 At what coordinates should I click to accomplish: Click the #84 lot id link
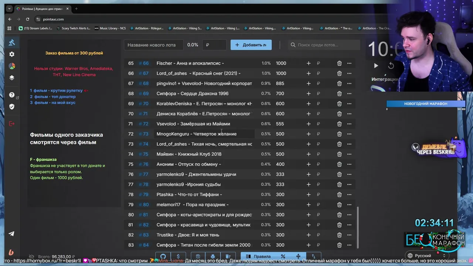[x=144, y=245]
